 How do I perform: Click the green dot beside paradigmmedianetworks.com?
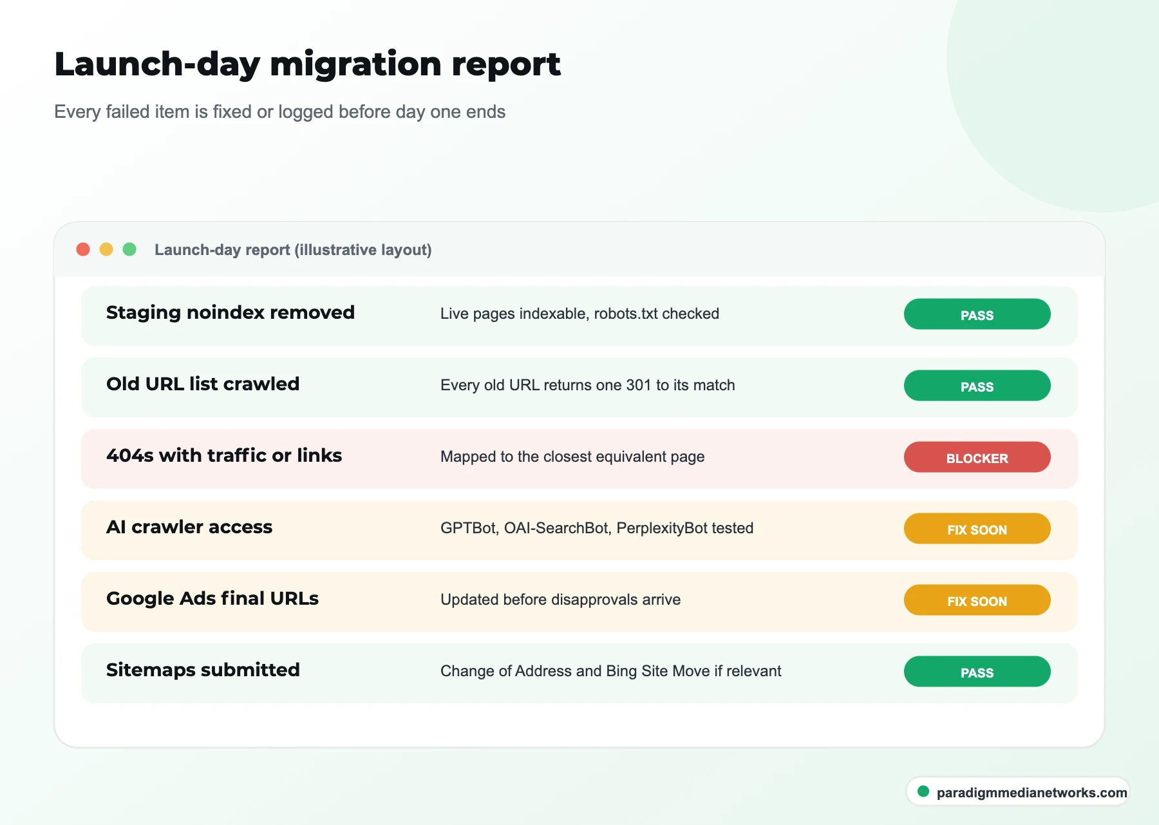923,792
